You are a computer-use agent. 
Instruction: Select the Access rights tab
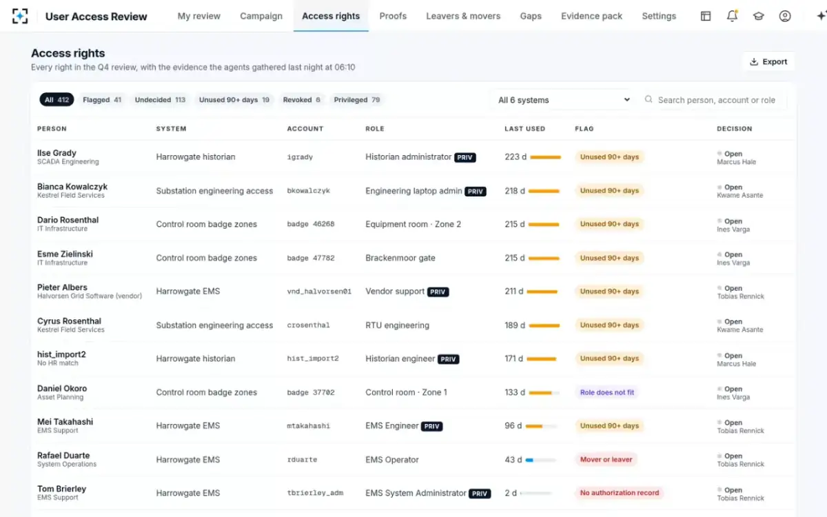331,16
